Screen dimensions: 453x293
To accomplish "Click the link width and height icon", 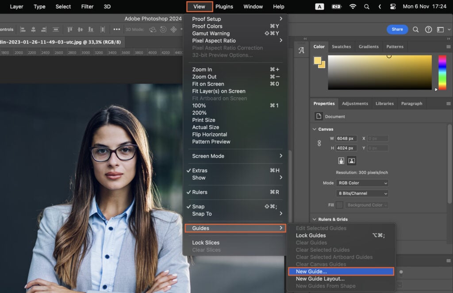I will click(319, 143).
